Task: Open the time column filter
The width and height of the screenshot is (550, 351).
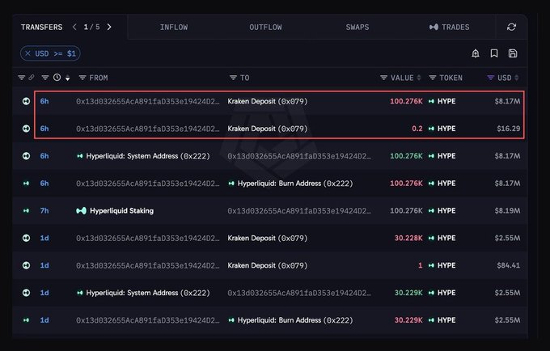Action: coord(45,78)
